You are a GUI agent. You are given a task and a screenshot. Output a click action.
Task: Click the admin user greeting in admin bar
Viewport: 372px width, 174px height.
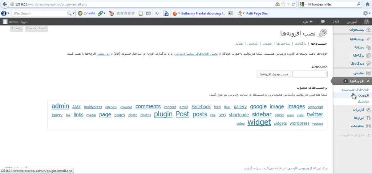[x=15, y=21]
